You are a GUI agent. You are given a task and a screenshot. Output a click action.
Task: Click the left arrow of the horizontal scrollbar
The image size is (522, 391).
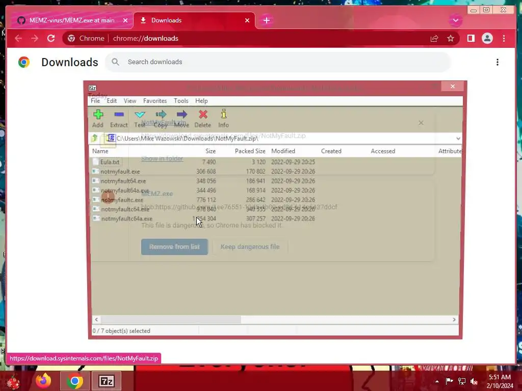click(96, 320)
